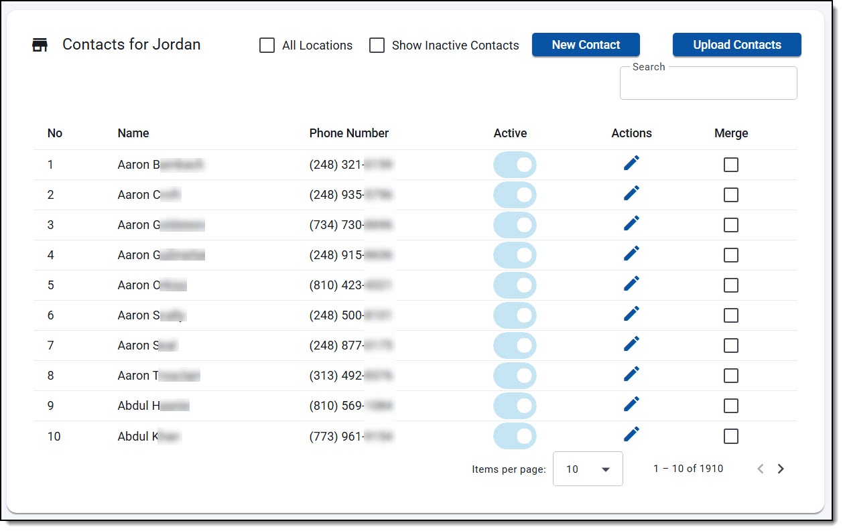
Task: Toggle Active switch in row 6
Action: 515,315
